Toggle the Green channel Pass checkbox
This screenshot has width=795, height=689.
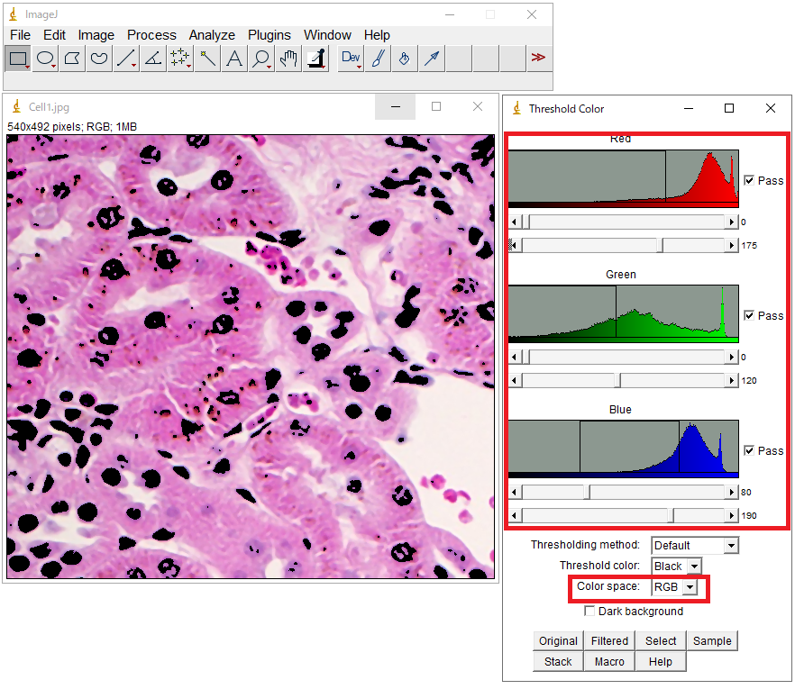(749, 315)
